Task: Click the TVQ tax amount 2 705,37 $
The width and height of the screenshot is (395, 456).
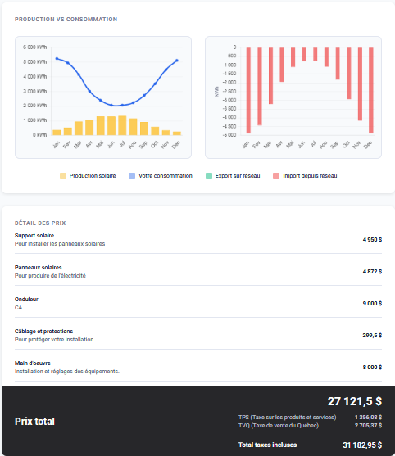Action: [x=368, y=426]
